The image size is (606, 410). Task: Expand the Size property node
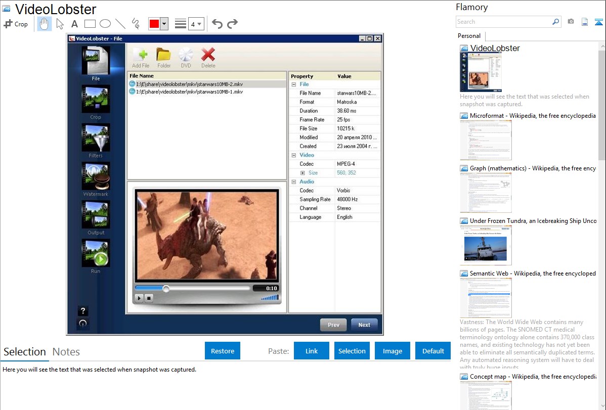tap(302, 173)
